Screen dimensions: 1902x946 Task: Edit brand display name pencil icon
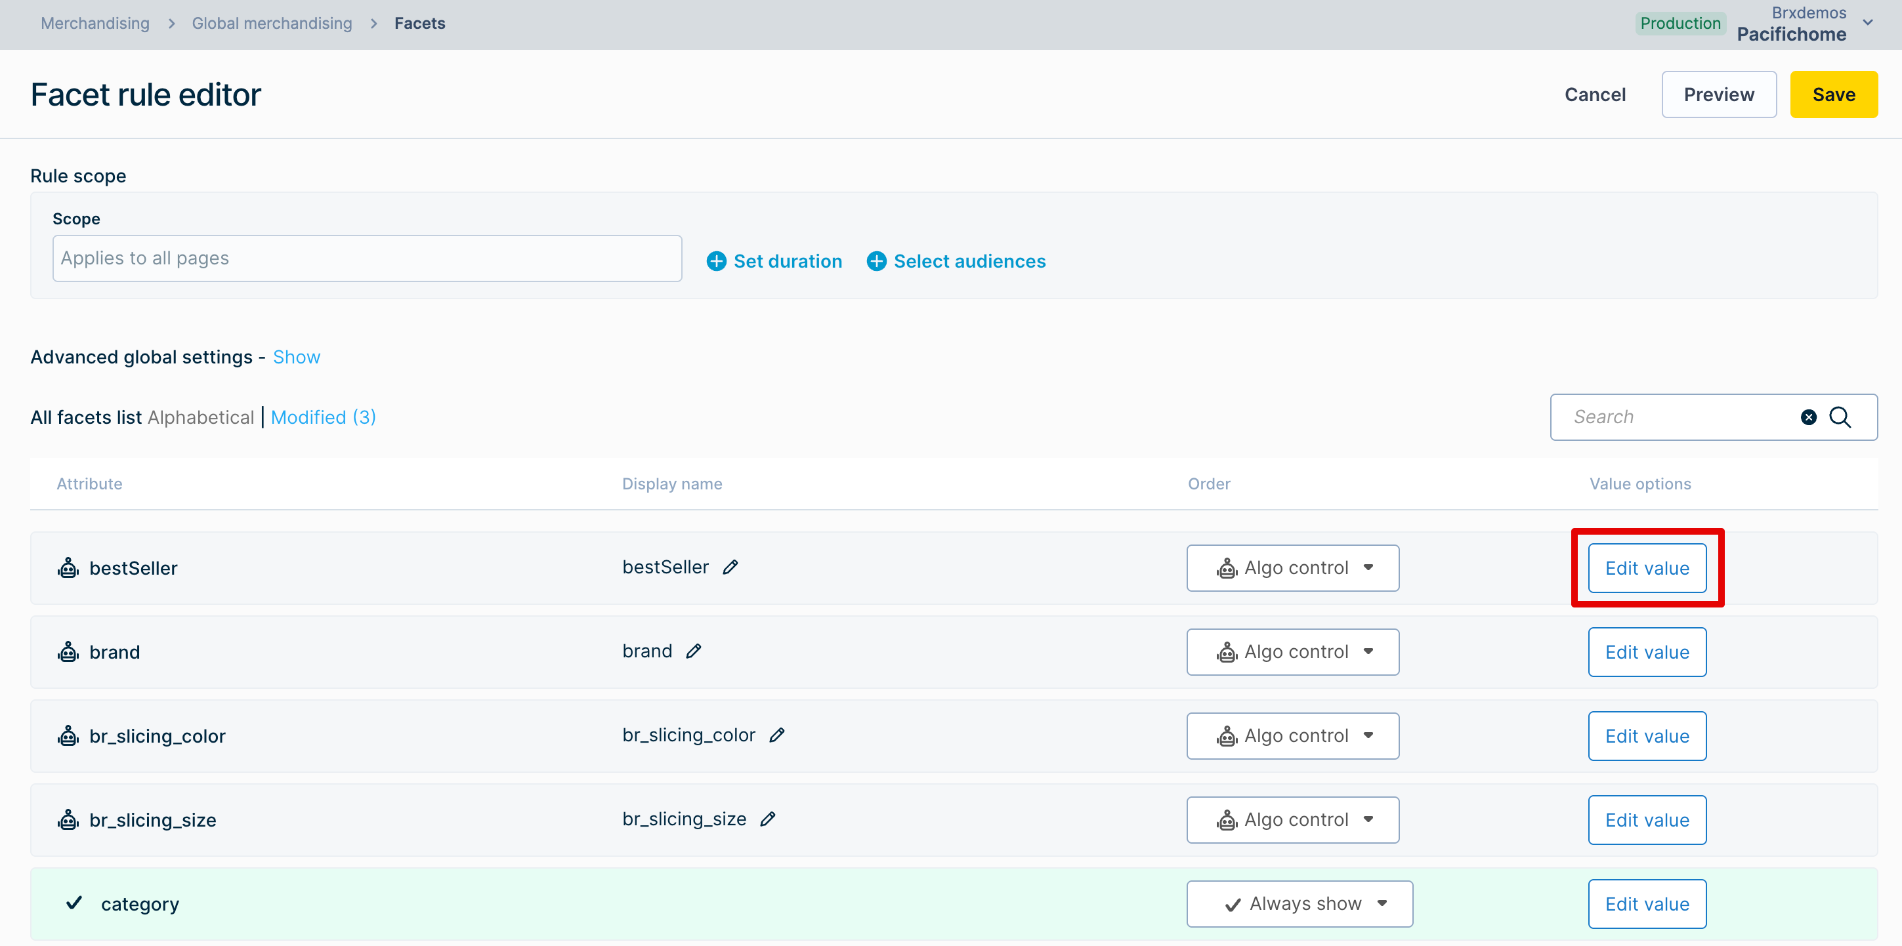[x=693, y=651]
